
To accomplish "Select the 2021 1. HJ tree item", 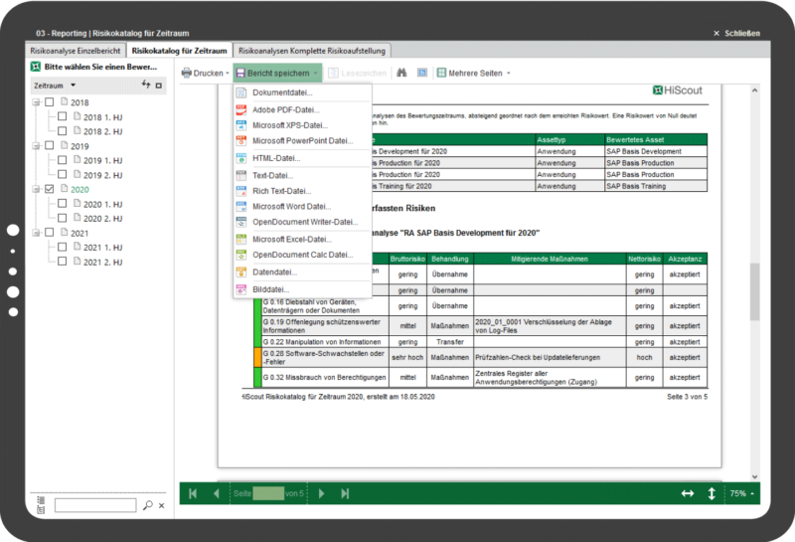I will pyautogui.click(x=102, y=248).
